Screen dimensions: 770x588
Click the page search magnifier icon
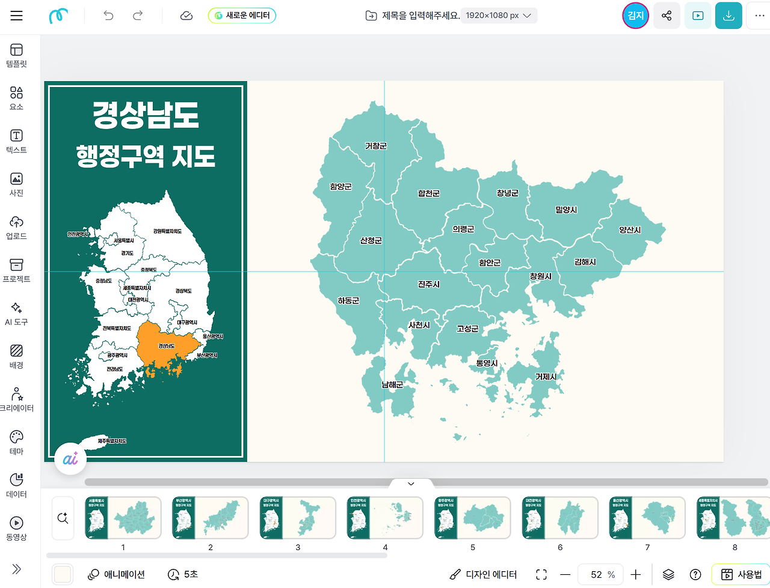point(63,518)
